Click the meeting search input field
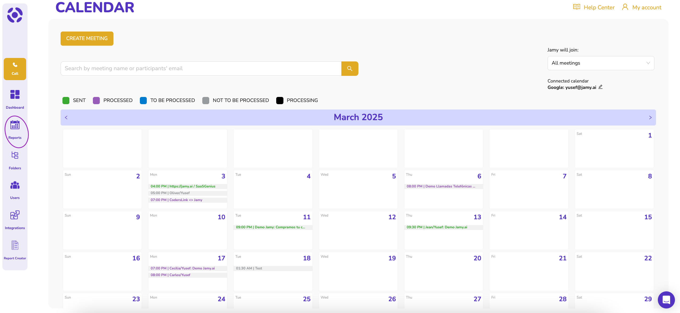This screenshot has height=313, width=680. coord(201,69)
